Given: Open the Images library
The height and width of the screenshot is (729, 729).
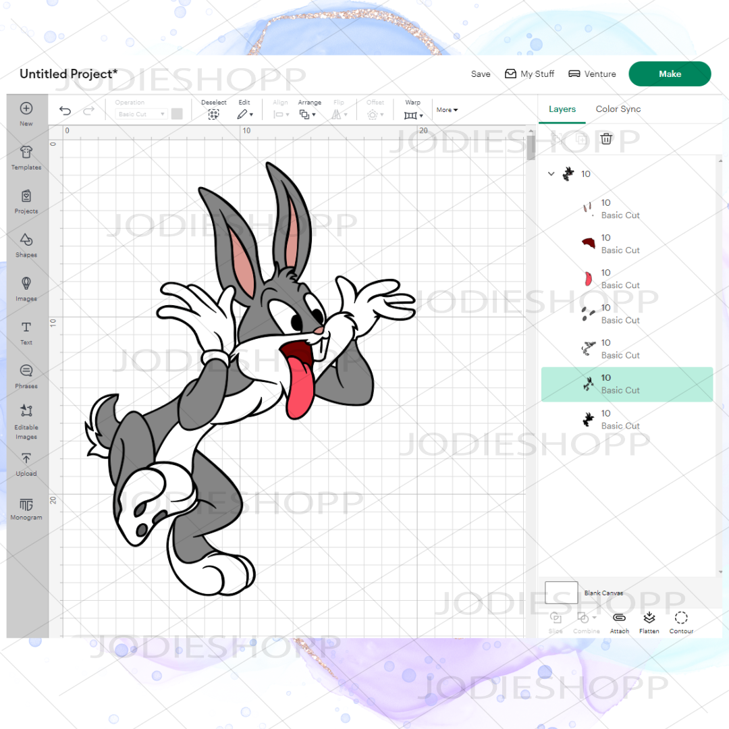Looking at the screenshot, I should click(x=26, y=289).
